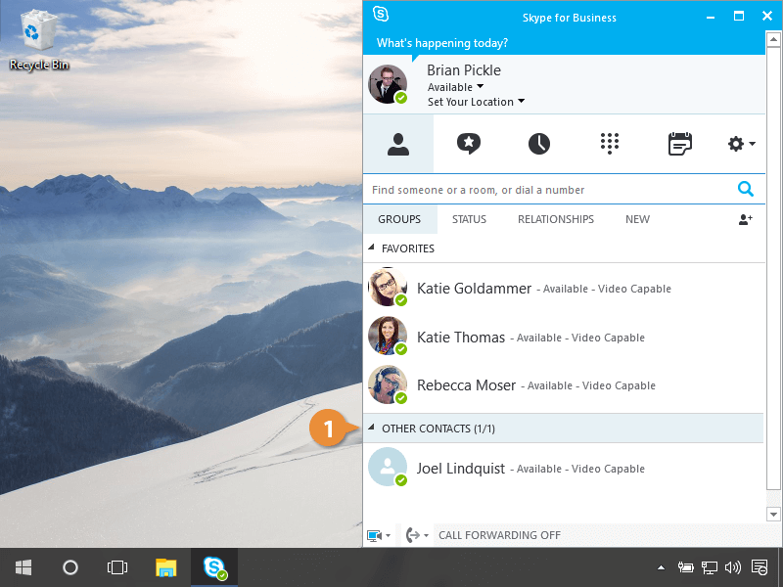
Task: Open the Contacts view icon
Action: 397,144
